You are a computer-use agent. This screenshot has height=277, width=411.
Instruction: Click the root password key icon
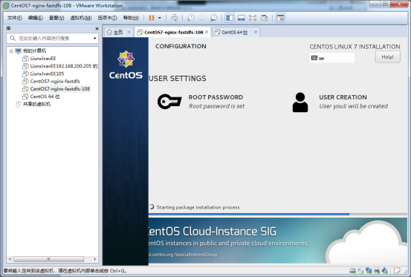point(169,102)
